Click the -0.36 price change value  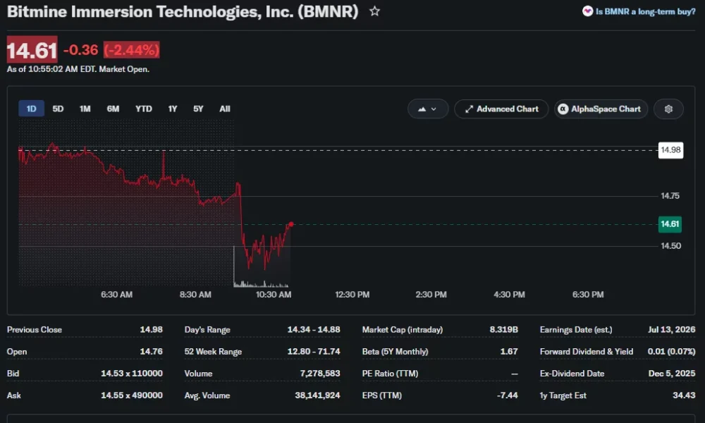coord(80,49)
